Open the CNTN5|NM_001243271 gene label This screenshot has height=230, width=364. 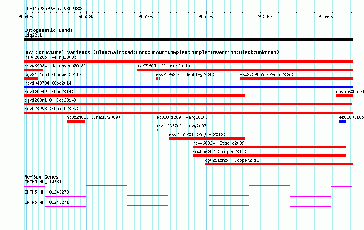(x=47, y=202)
